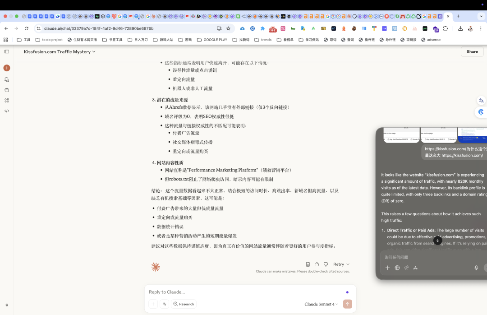Open browser downloads icon

tap(460, 28)
